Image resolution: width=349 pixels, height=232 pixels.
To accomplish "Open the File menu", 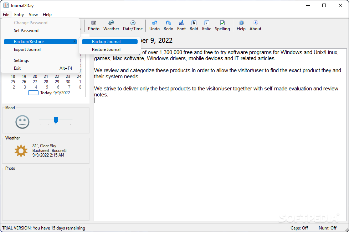I will (x=6, y=15).
